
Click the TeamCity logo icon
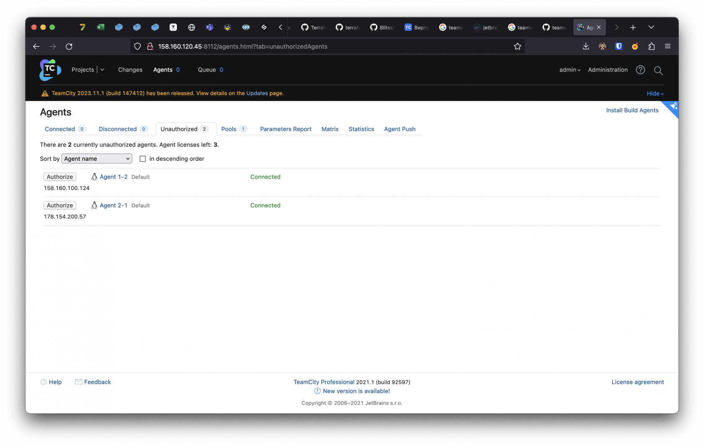pos(50,70)
